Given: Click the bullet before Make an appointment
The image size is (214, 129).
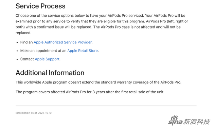Looking at the screenshot, I should pyautogui.click(x=17, y=51).
